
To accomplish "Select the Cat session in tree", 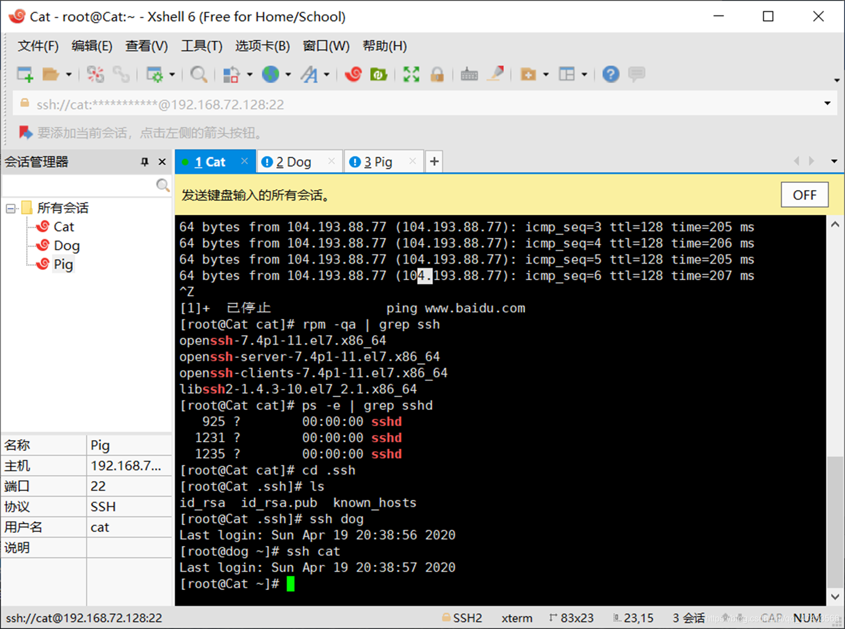I will point(64,227).
